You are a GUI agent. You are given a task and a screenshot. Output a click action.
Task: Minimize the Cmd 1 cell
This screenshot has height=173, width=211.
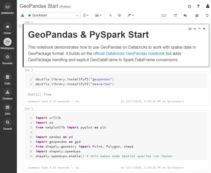[199, 28]
